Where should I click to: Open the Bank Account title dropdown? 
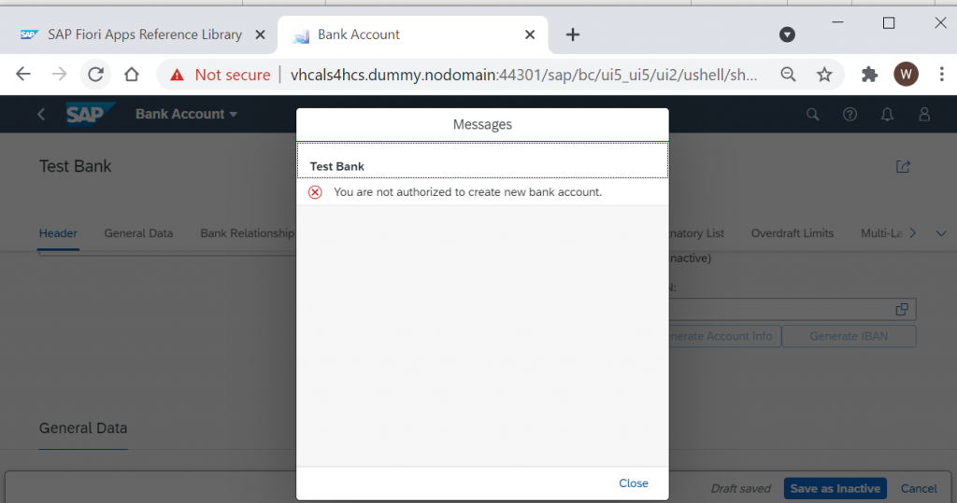[186, 114]
